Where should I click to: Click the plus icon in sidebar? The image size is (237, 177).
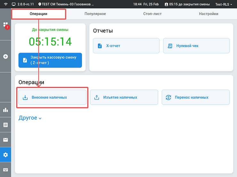(x=5, y=56)
